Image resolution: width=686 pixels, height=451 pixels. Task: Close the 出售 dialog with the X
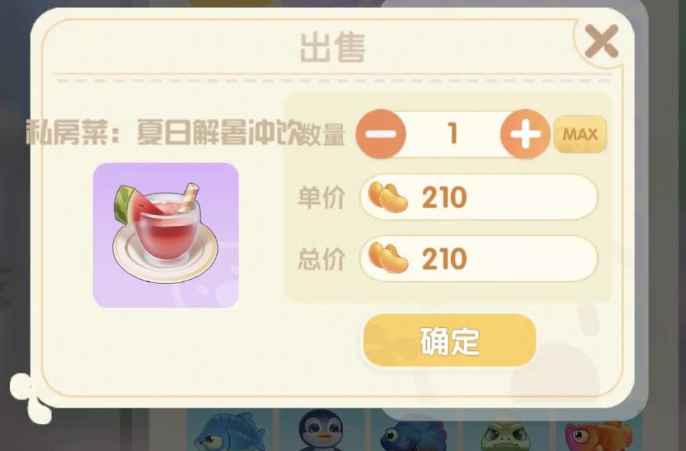tap(602, 41)
